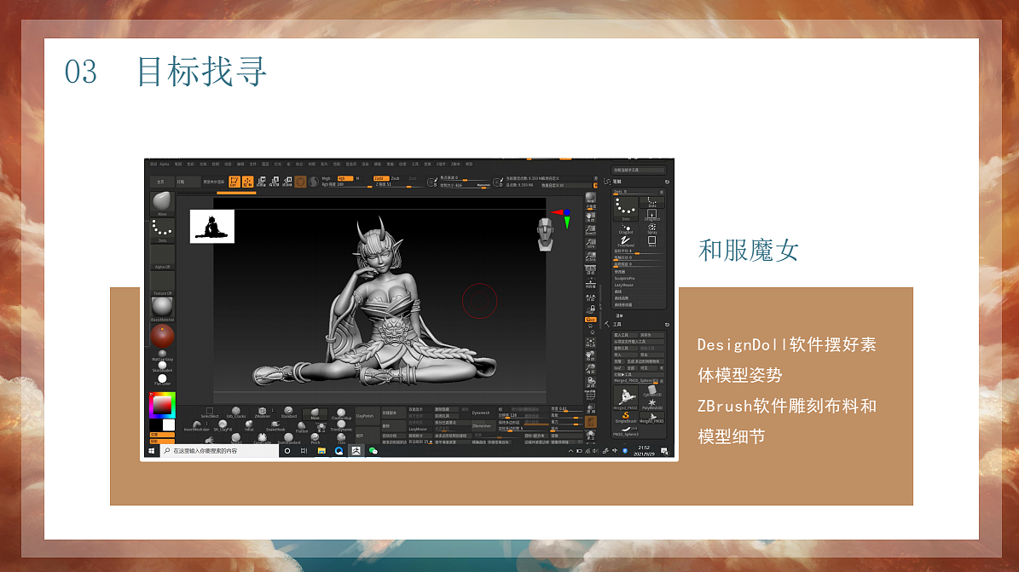The width and height of the screenshot is (1019, 572).
Task: Open WeChat from the Windows taskbar
Action: 372,450
